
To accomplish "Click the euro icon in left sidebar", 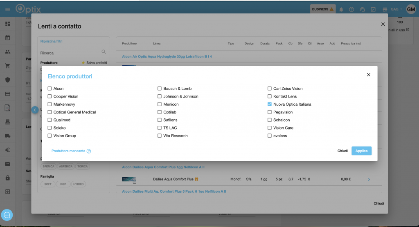I will (x=7, y=150).
